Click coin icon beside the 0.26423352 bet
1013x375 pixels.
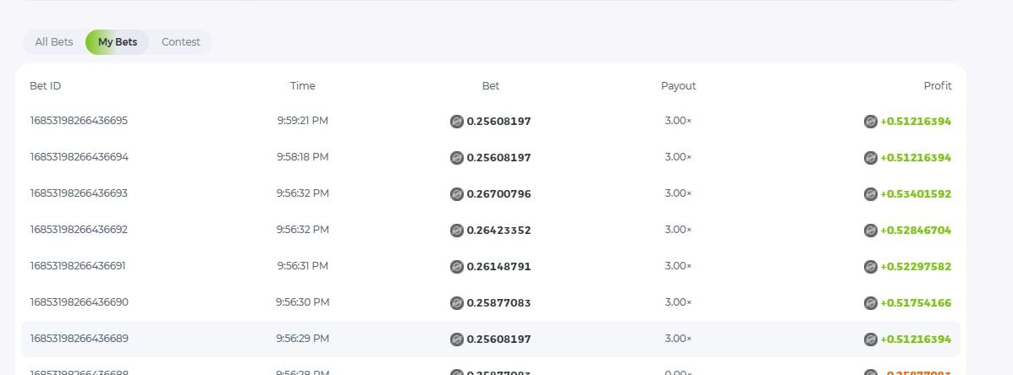point(457,231)
